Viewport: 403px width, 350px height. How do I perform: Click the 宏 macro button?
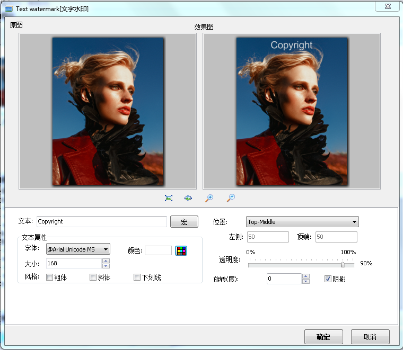tap(184, 222)
